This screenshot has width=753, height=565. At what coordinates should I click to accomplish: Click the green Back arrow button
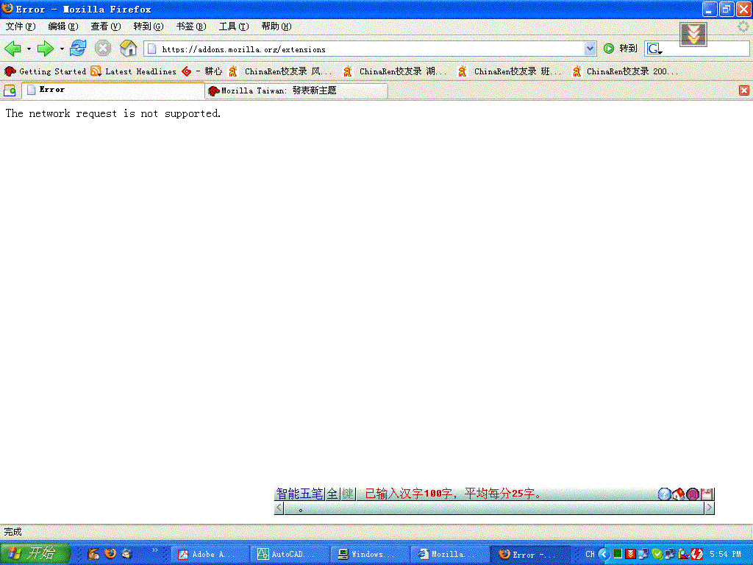pos(13,48)
